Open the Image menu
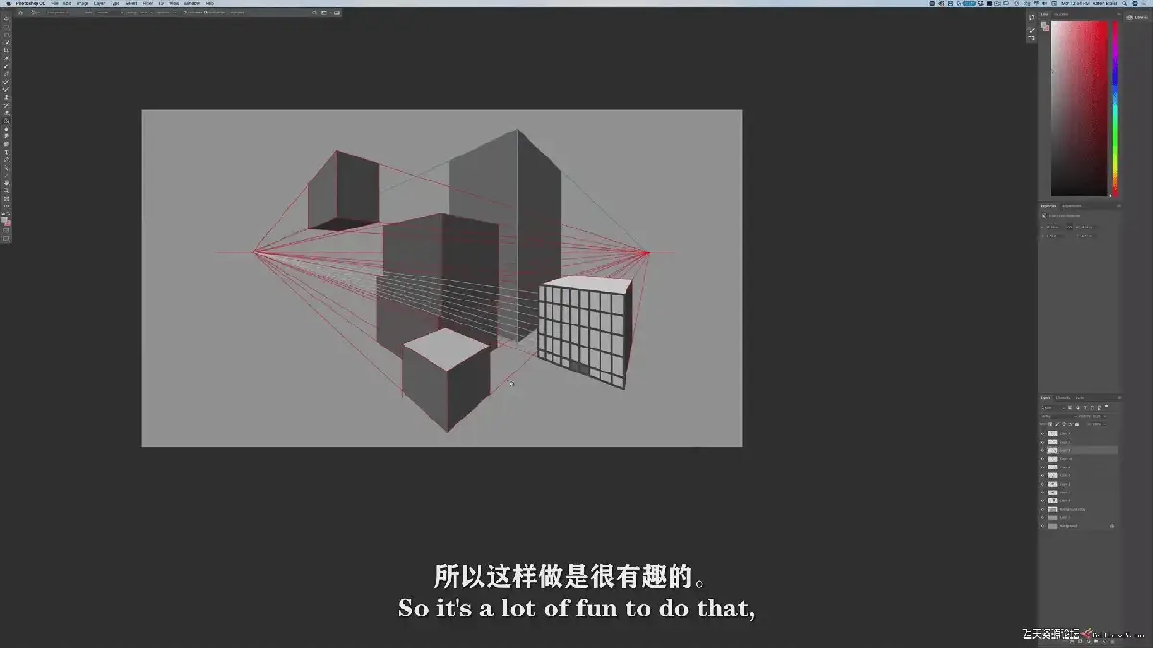Image resolution: width=1153 pixels, height=648 pixels. [x=83, y=3]
